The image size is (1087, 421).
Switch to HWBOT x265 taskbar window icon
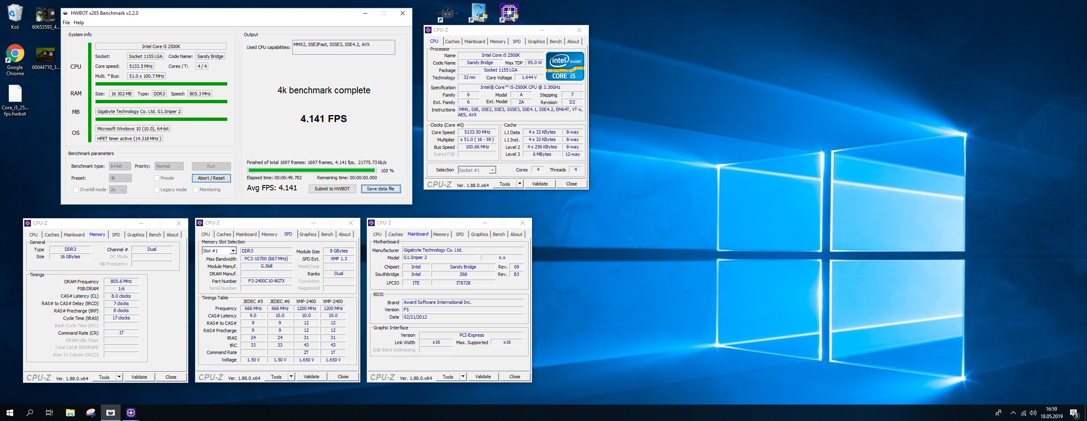point(111,412)
